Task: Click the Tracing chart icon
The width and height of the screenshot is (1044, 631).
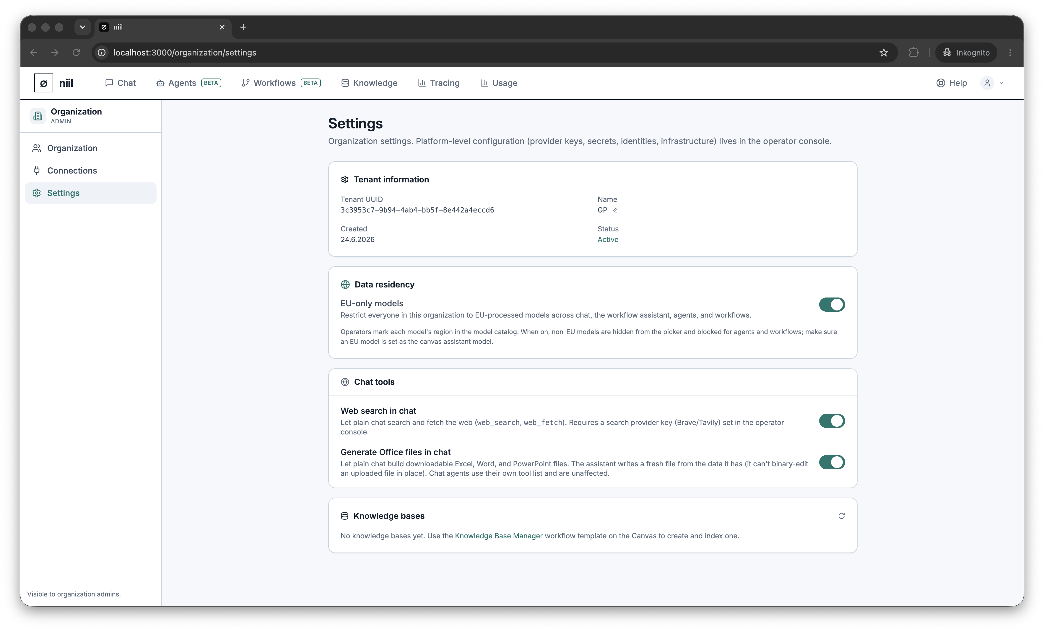Action: (422, 83)
